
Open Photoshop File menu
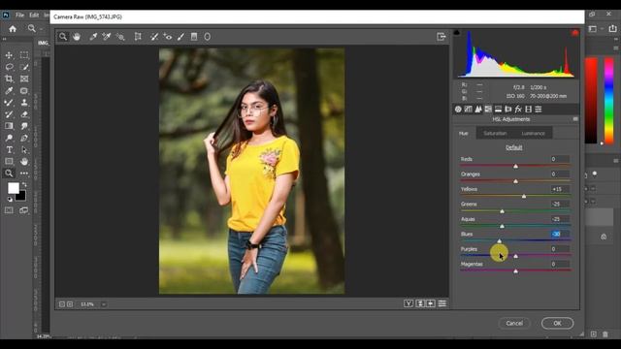click(x=19, y=16)
